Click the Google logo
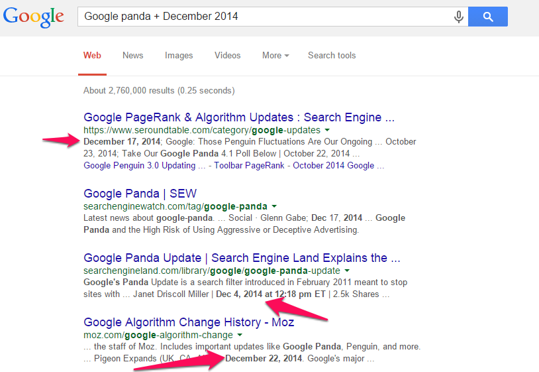Image resolution: width=539 pixels, height=372 pixels. tap(34, 16)
